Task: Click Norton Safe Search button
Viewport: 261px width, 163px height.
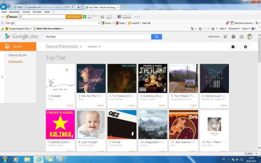Action: click(74, 17)
